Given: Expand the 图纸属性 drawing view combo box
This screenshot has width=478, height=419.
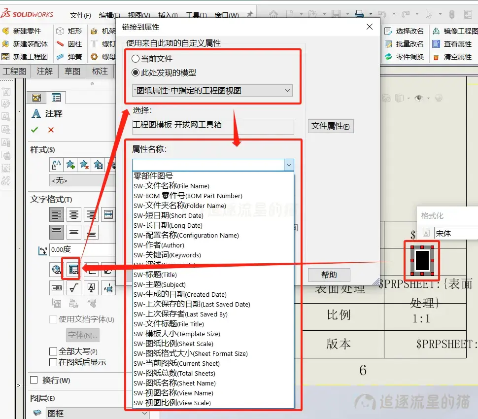Looking at the screenshot, I should click(x=287, y=90).
